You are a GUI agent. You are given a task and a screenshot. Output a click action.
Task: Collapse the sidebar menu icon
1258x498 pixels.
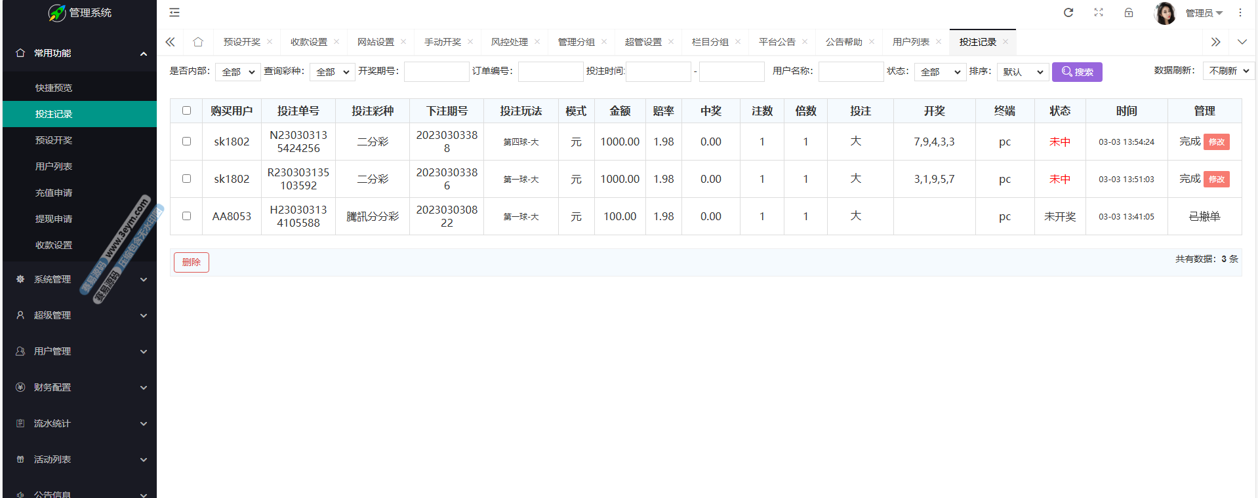click(x=174, y=12)
